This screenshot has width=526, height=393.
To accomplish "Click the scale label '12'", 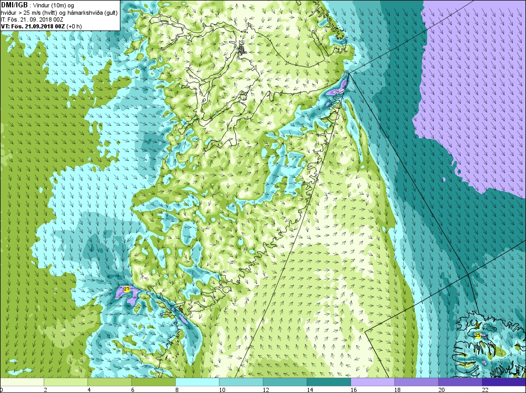I will (x=266, y=390).
